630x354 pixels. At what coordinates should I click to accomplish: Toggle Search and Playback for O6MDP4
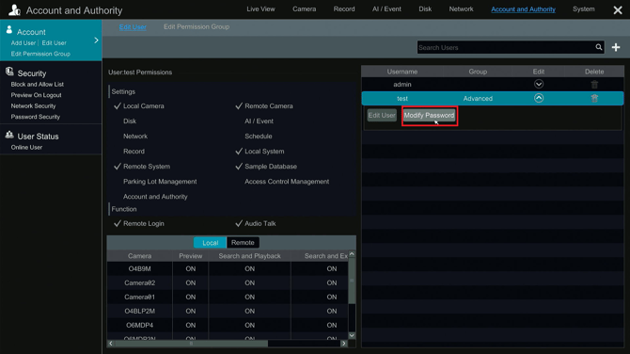(x=249, y=325)
